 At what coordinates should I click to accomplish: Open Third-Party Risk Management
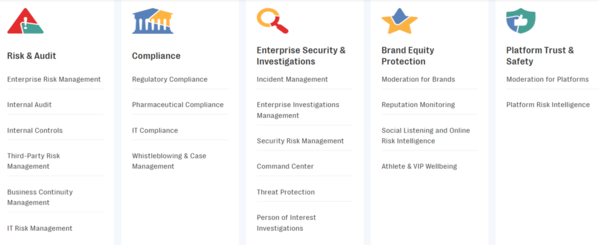pos(33,161)
